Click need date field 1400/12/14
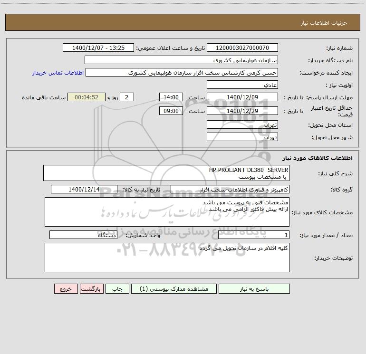This screenshot has width=366, height=354. click(x=84, y=189)
